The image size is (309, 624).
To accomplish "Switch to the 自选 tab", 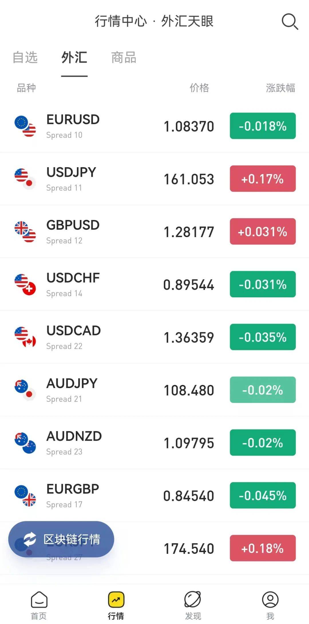I will coord(25,57).
